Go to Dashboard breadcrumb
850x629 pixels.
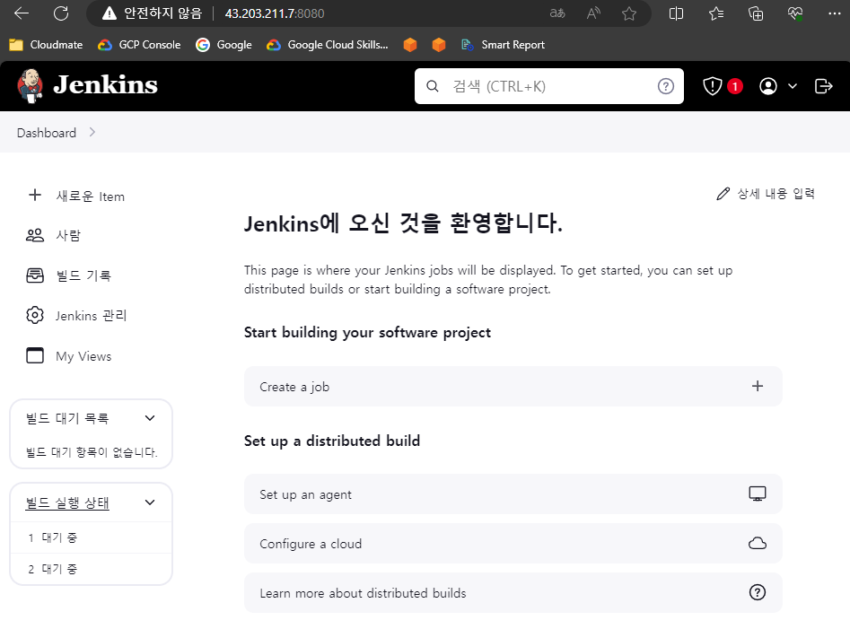[47, 133]
